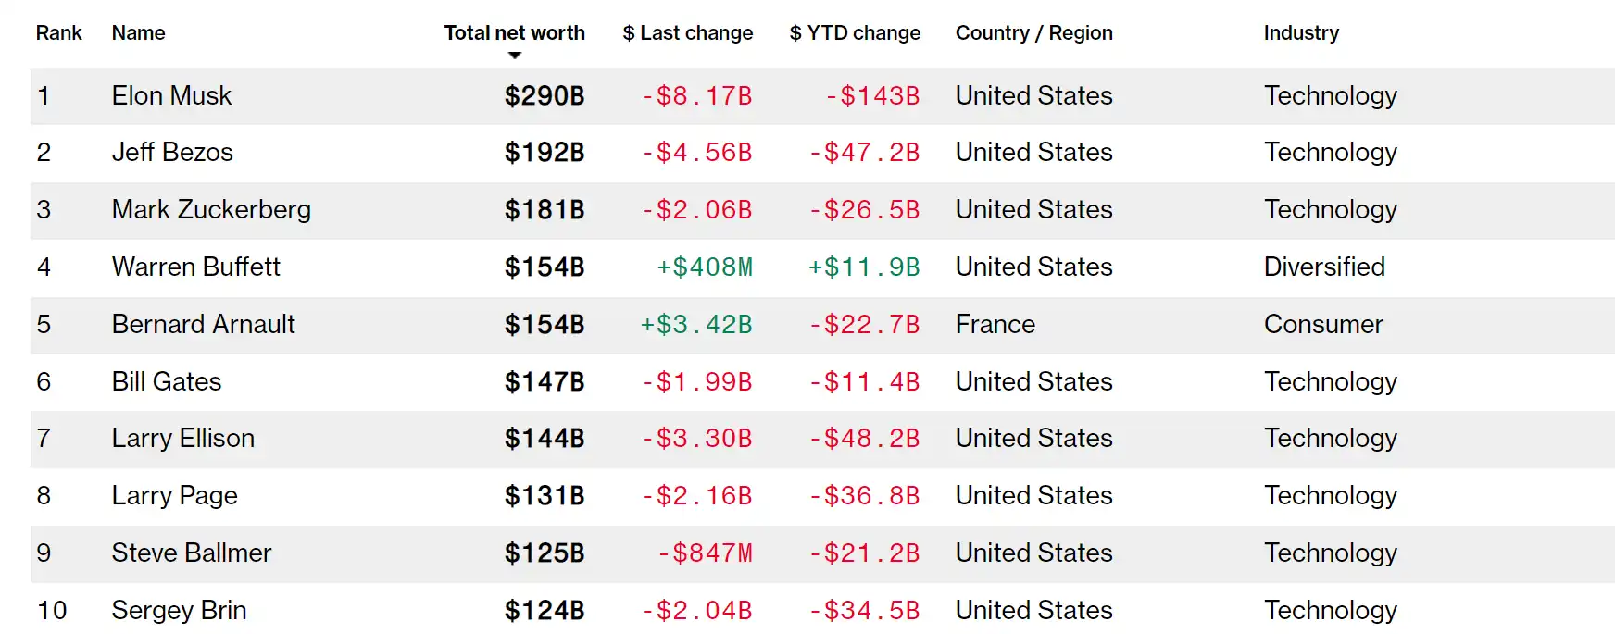Sort by Total net worth column
This screenshot has height=634, width=1615.
[514, 33]
